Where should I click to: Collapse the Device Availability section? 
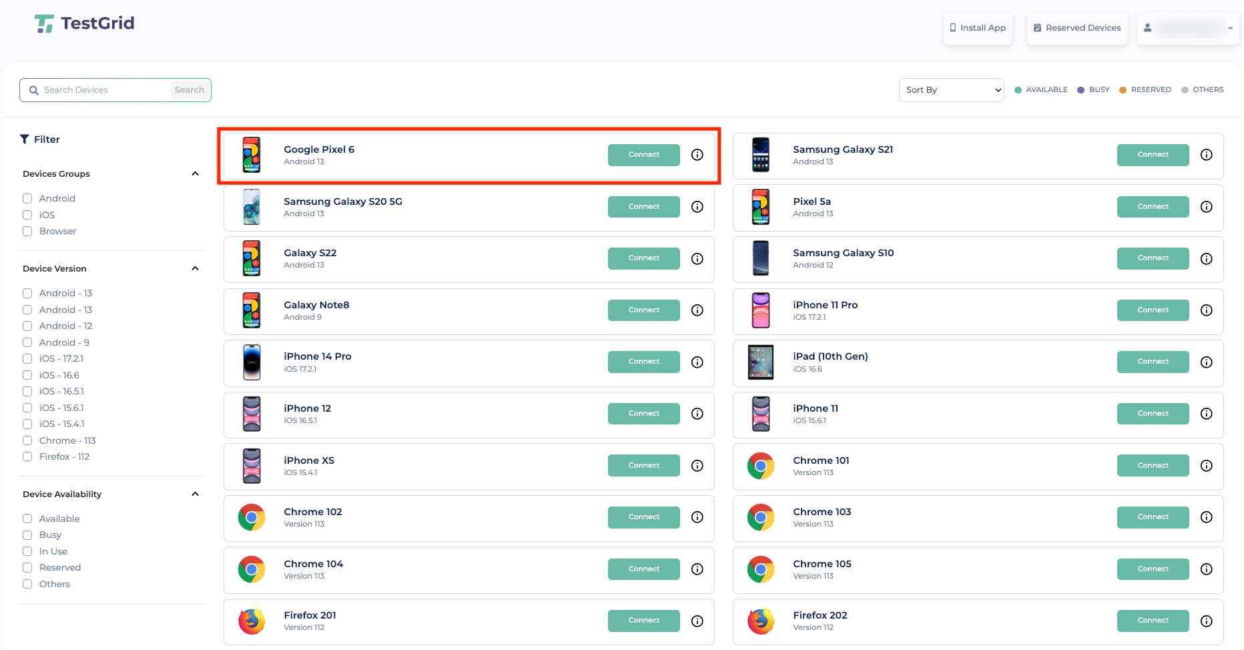(195, 494)
